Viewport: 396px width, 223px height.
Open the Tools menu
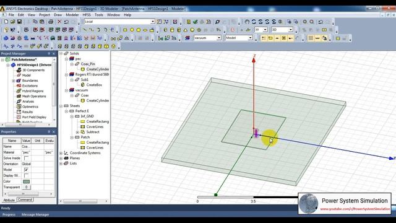tap(99, 15)
